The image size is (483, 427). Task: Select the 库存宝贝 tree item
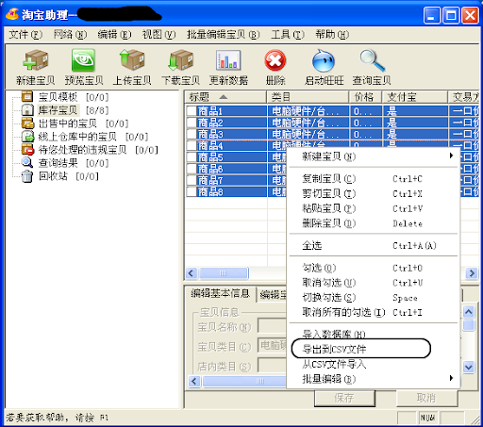click(58, 110)
